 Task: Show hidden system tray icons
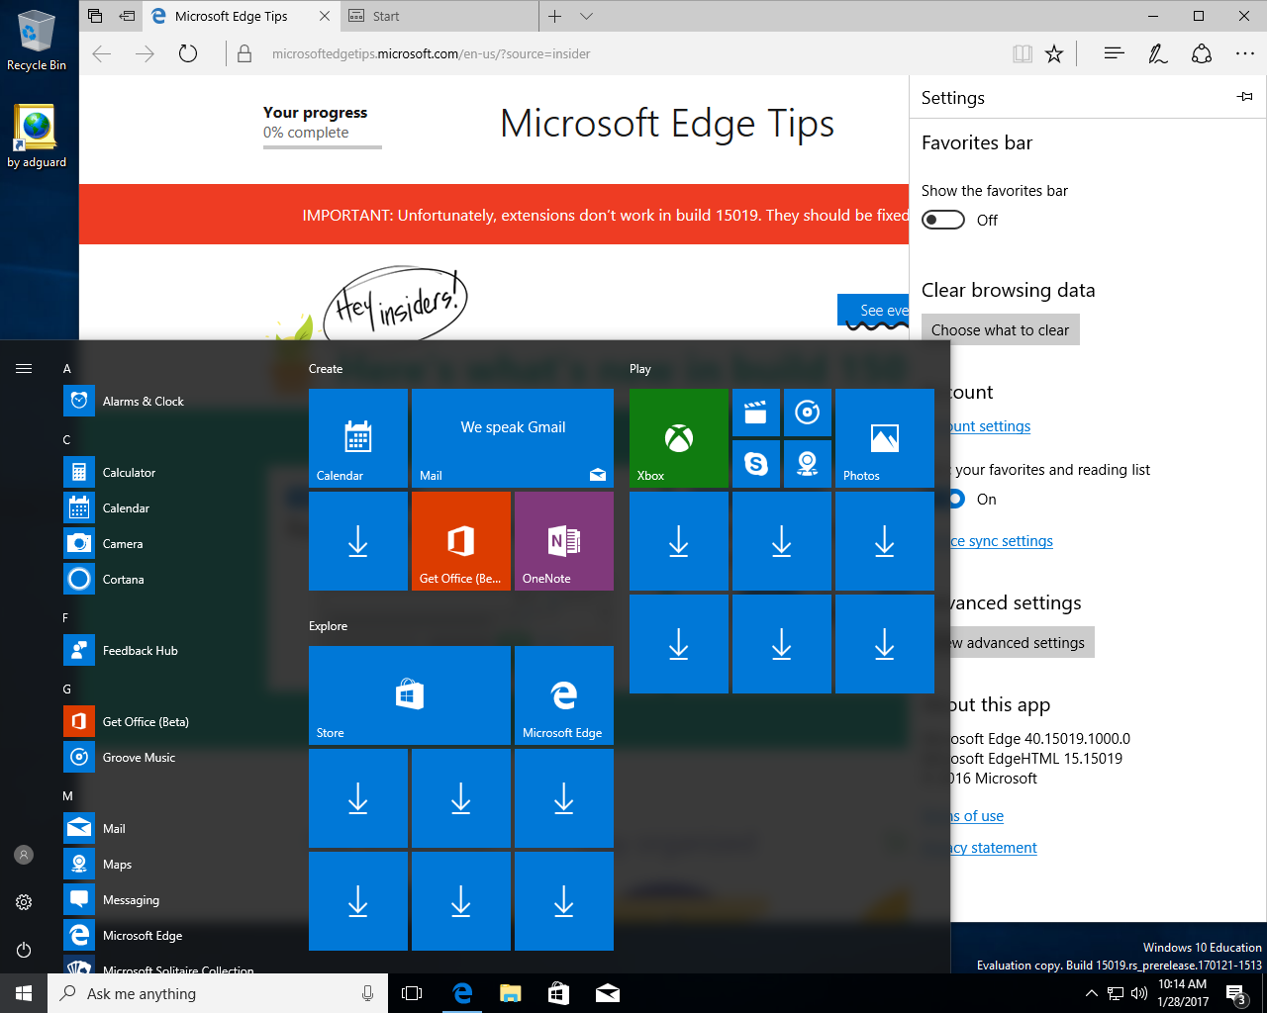pyautogui.click(x=1091, y=993)
